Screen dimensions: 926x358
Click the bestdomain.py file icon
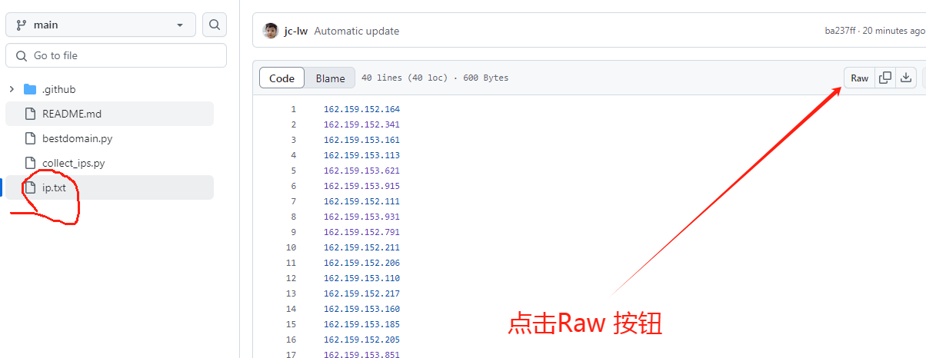(31, 138)
